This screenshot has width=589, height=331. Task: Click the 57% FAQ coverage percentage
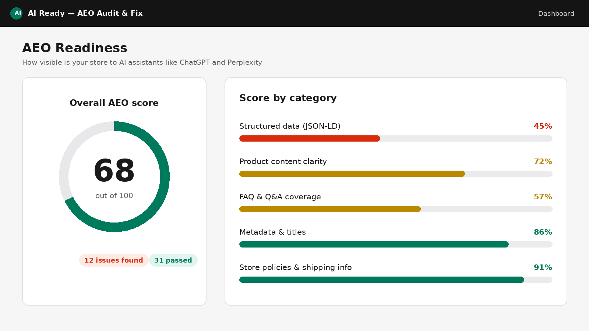pyautogui.click(x=543, y=197)
